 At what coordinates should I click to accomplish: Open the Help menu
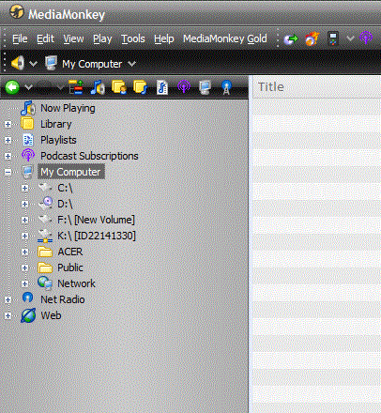pyautogui.click(x=164, y=38)
